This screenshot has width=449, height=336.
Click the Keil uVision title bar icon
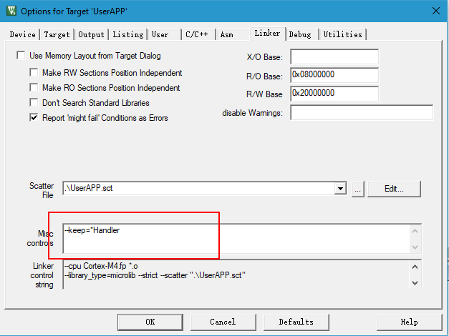tap(11, 11)
